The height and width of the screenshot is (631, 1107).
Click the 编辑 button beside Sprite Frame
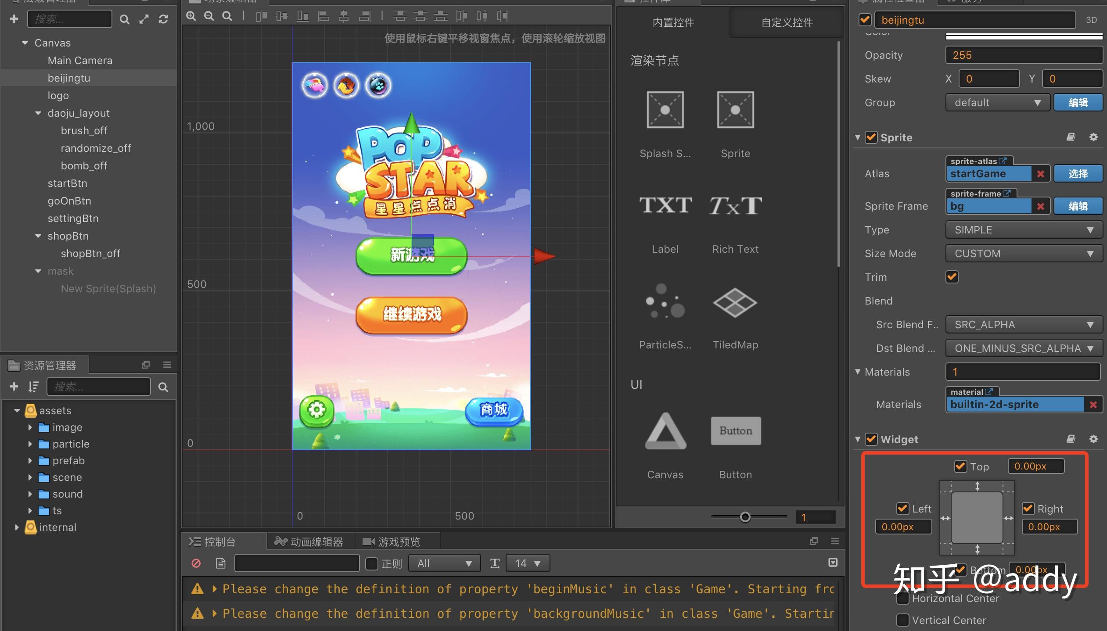(1078, 206)
